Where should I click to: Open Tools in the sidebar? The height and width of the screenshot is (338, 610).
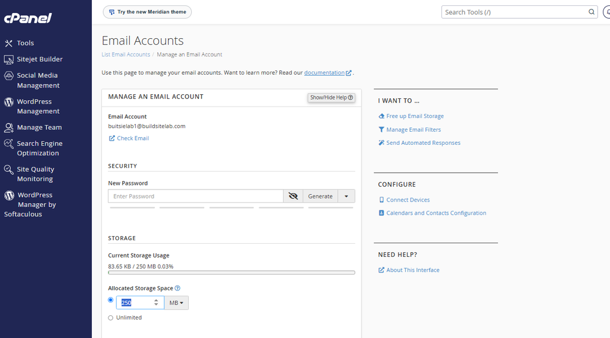[25, 44]
